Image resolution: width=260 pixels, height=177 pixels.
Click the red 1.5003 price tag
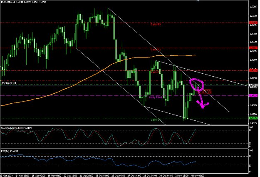(253, 23)
